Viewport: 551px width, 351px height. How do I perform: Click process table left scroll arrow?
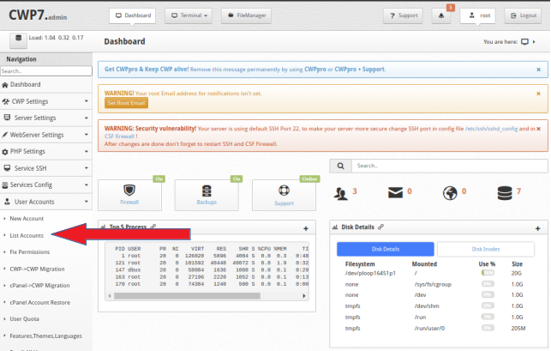click(x=110, y=296)
